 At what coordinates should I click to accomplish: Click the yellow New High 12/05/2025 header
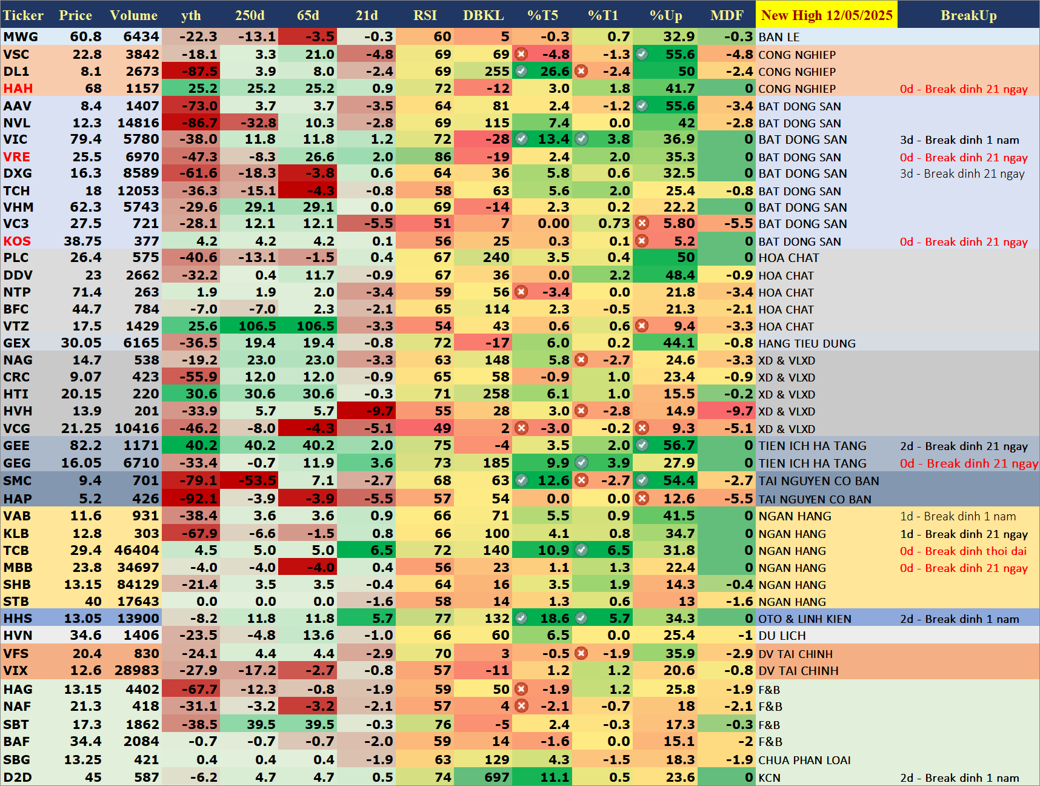(x=827, y=15)
